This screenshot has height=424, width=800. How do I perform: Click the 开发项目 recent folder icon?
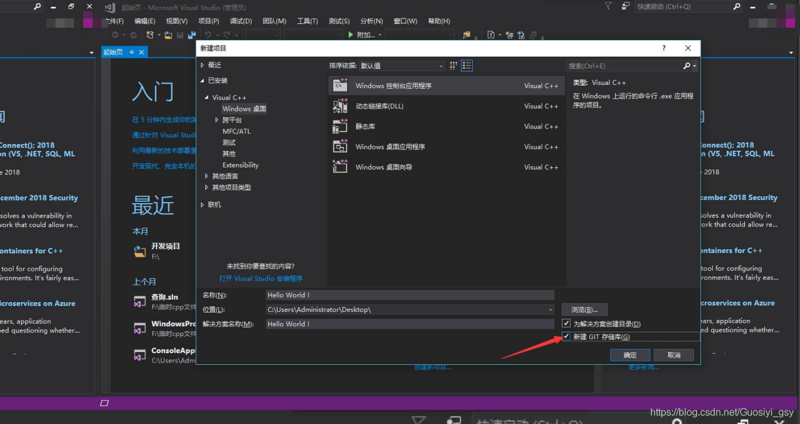[x=140, y=250]
